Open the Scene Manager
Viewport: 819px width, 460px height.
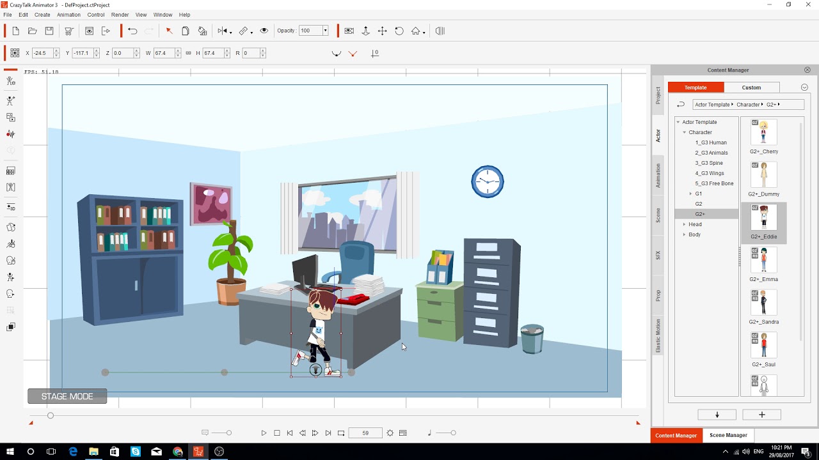coord(728,435)
